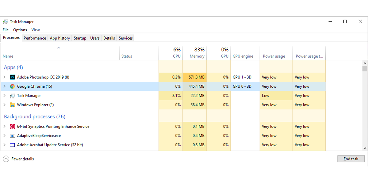Switch to the Performance tab
The image size is (368, 184).
coord(35,38)
